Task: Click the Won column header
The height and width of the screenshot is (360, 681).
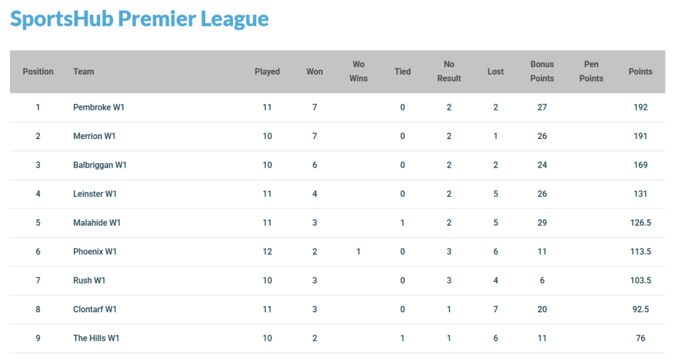Action: point(315,71)
